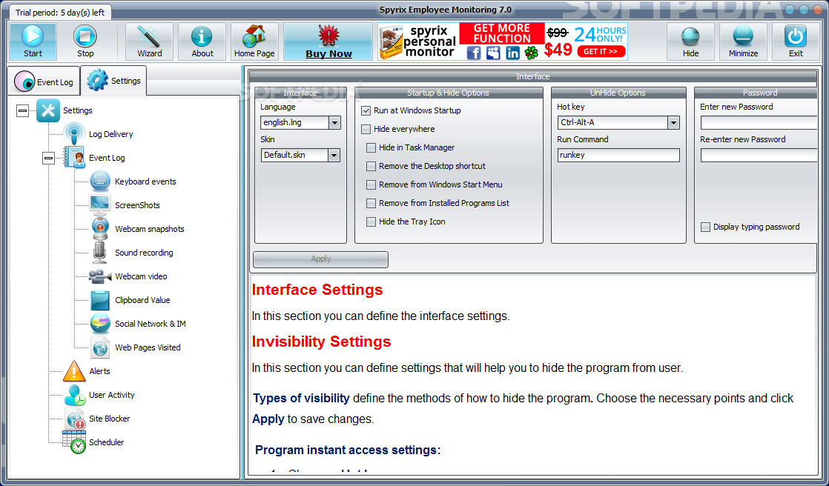Select the Sound recording microphone icon

[x=100, y=253]
